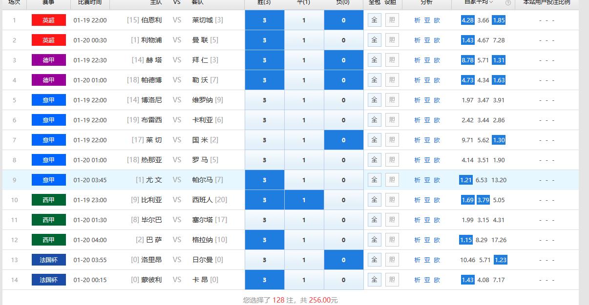Open 欧 European odds for the 尤文 vs 帕尔马 match
The width and height of the screenshot is (589, 305).
[436, 180]
